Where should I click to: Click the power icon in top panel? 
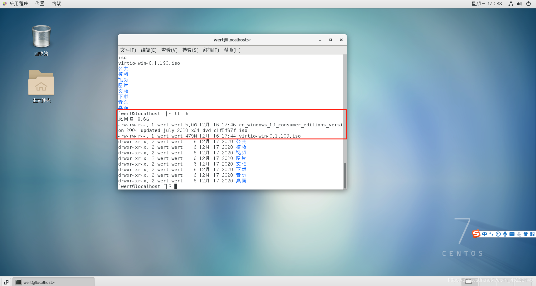[529, 4]
